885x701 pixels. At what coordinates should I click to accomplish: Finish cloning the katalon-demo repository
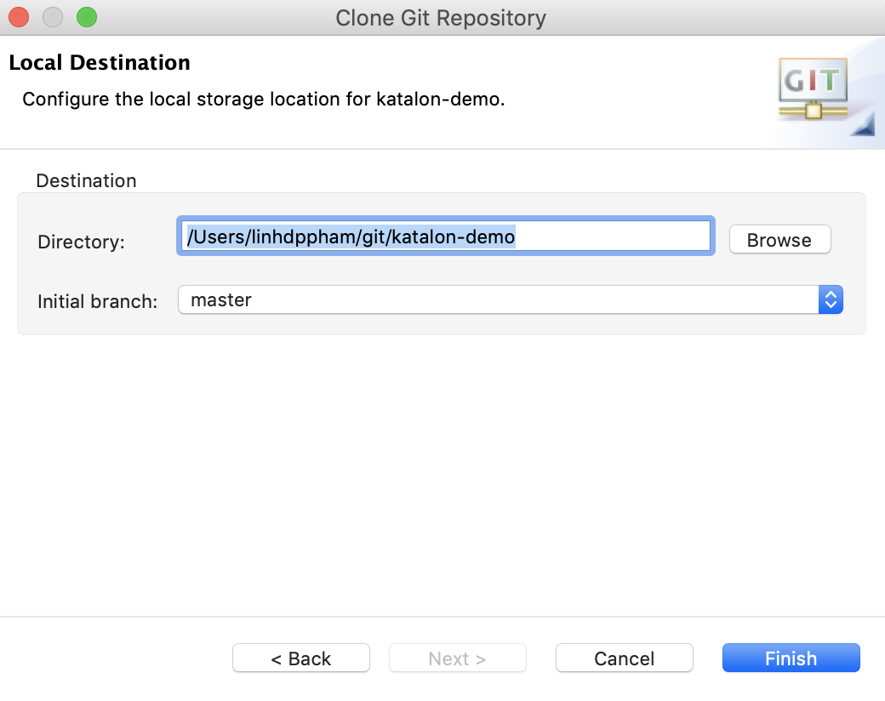point(791,658)
